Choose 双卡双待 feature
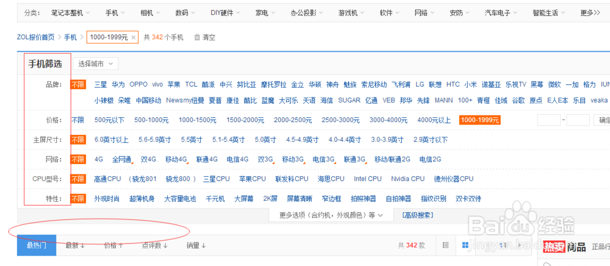 [468, 199]
